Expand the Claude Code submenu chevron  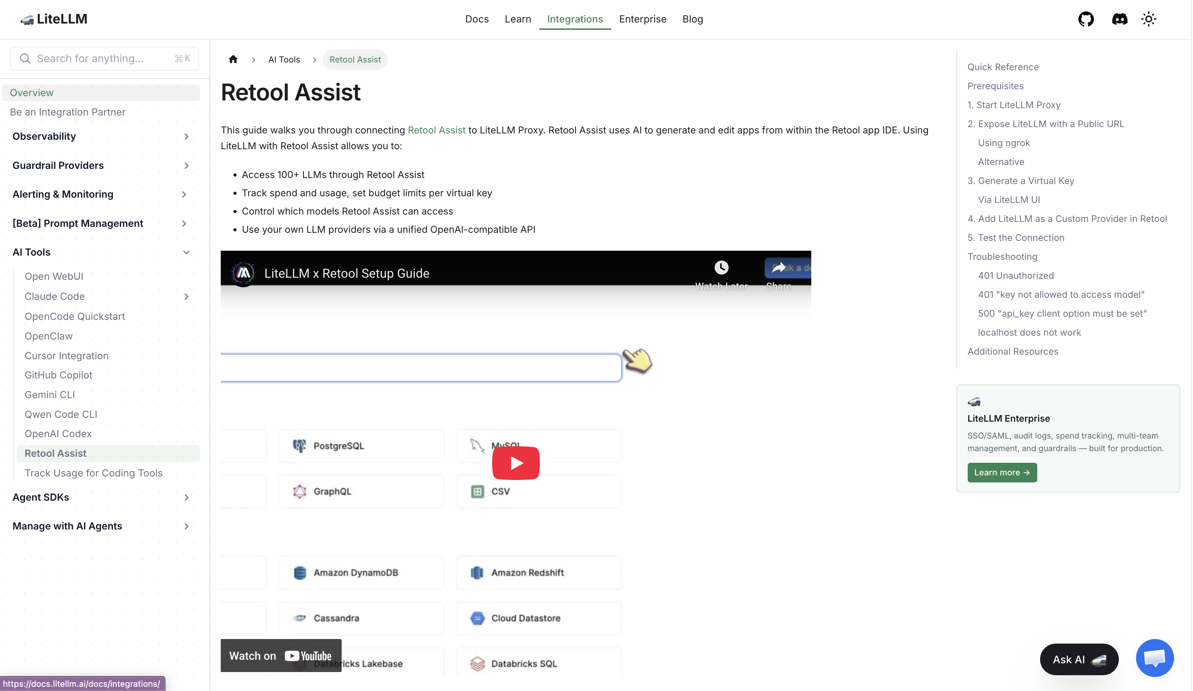(187, 297)
